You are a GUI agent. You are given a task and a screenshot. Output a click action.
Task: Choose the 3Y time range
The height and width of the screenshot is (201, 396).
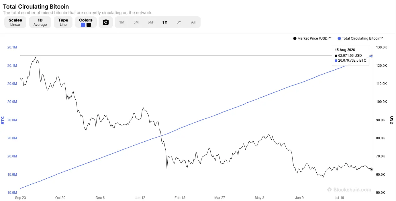tap(179, 22)
